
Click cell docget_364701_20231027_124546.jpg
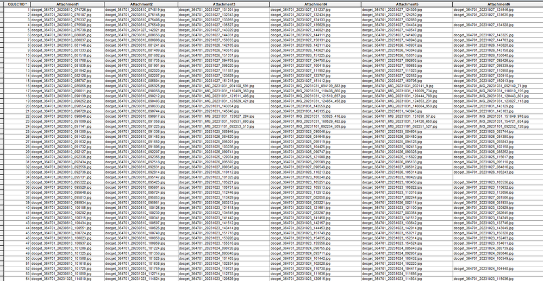pos(498,10)
